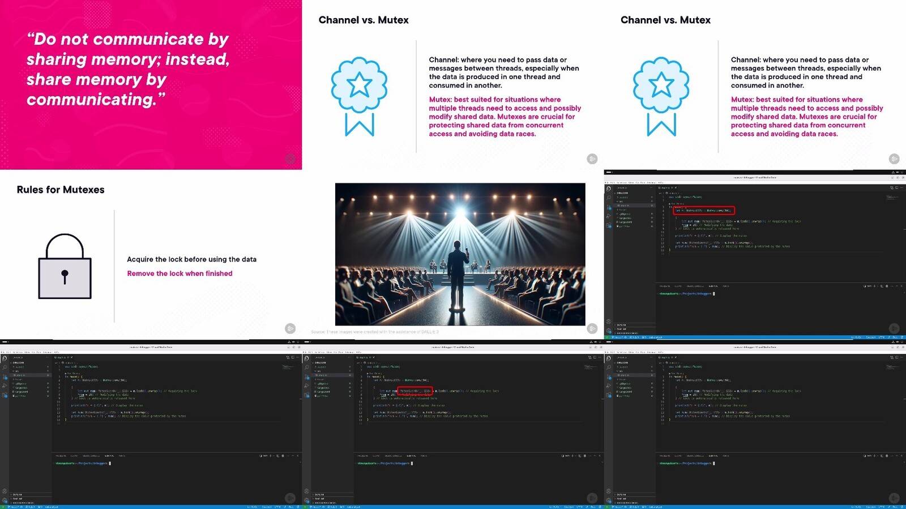This screenshot has height=509, width=906.
Task: Select the stage spotlight speaker image
Action: 460,254
